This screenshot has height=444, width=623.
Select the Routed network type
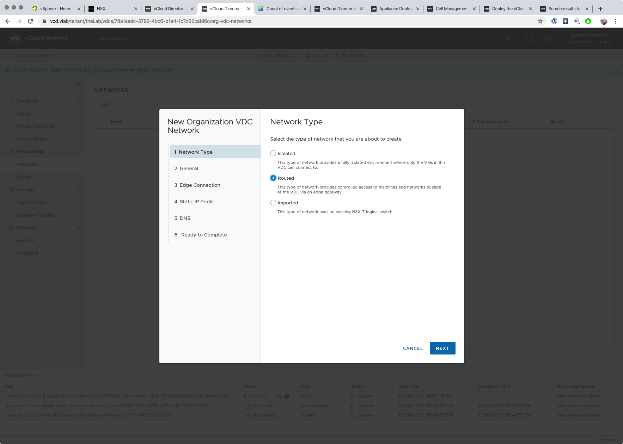pos(273,178)
